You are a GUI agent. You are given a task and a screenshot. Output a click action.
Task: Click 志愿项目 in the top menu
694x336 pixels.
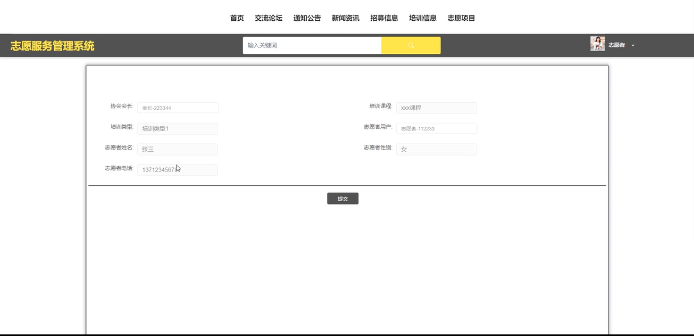coord(461,18)
